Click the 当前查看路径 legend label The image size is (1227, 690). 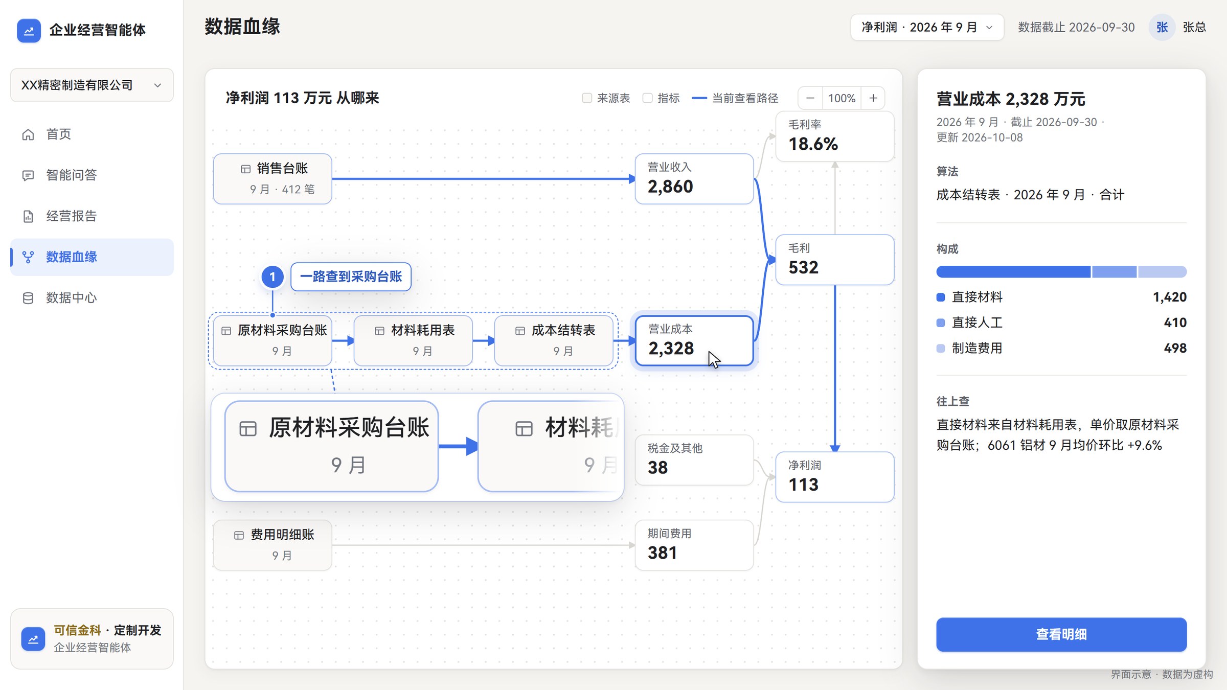coord(745,98)
